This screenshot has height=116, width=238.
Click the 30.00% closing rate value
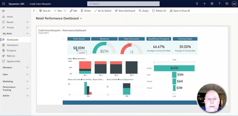[185, 47]
